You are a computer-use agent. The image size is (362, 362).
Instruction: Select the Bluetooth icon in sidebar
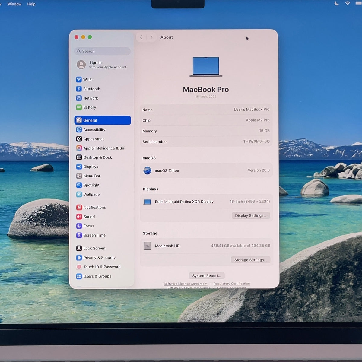(x=79, y=89)
